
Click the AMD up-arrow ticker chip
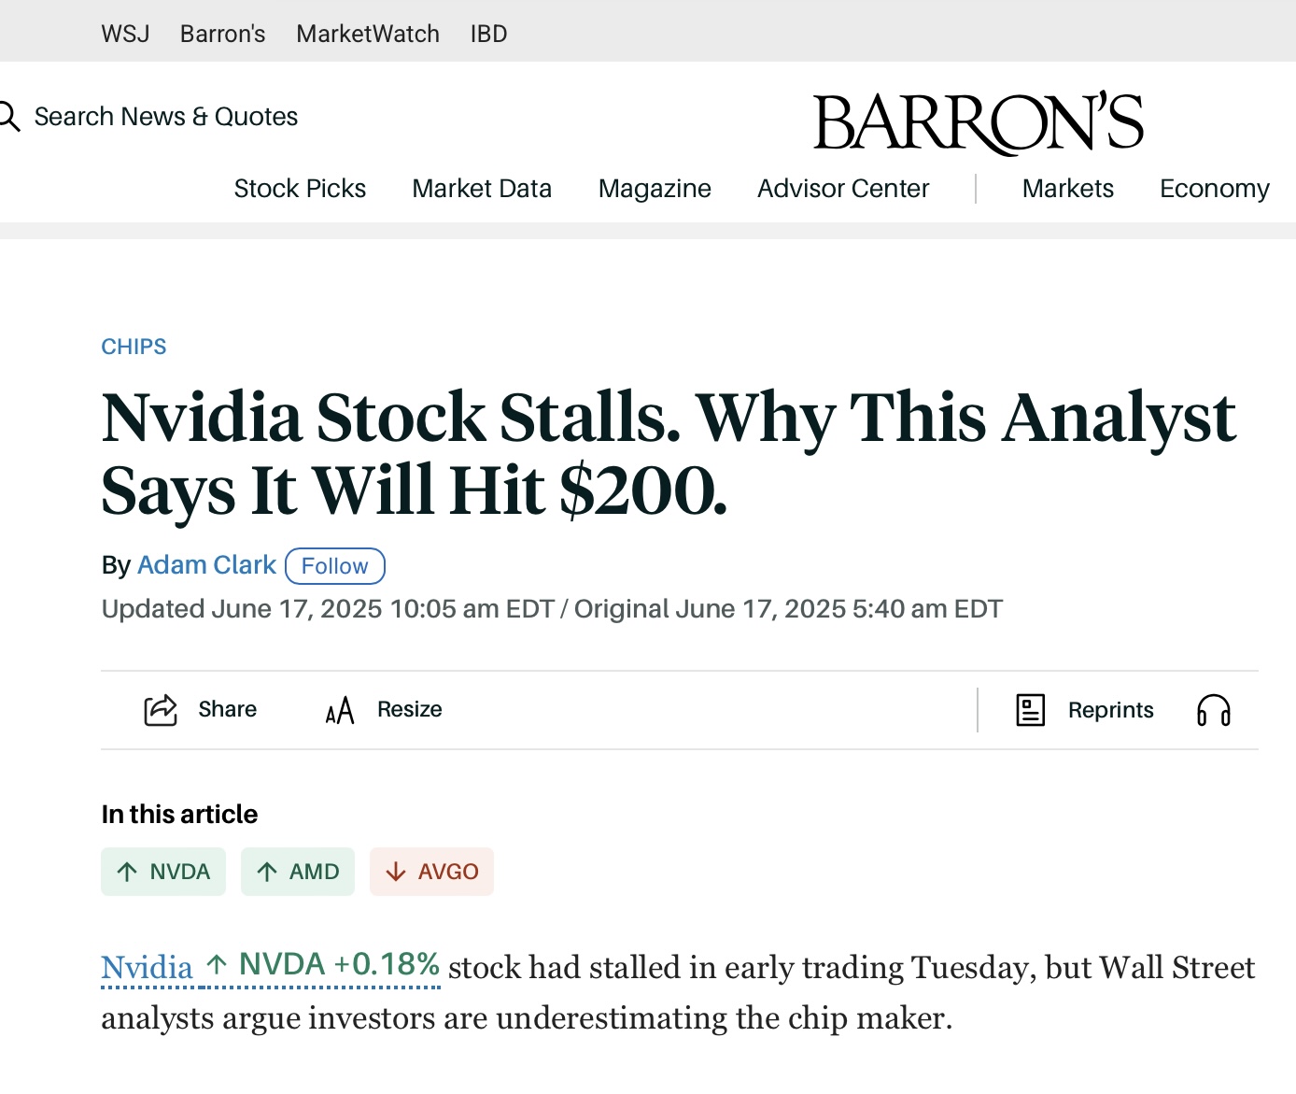click(x=298, y=872)
